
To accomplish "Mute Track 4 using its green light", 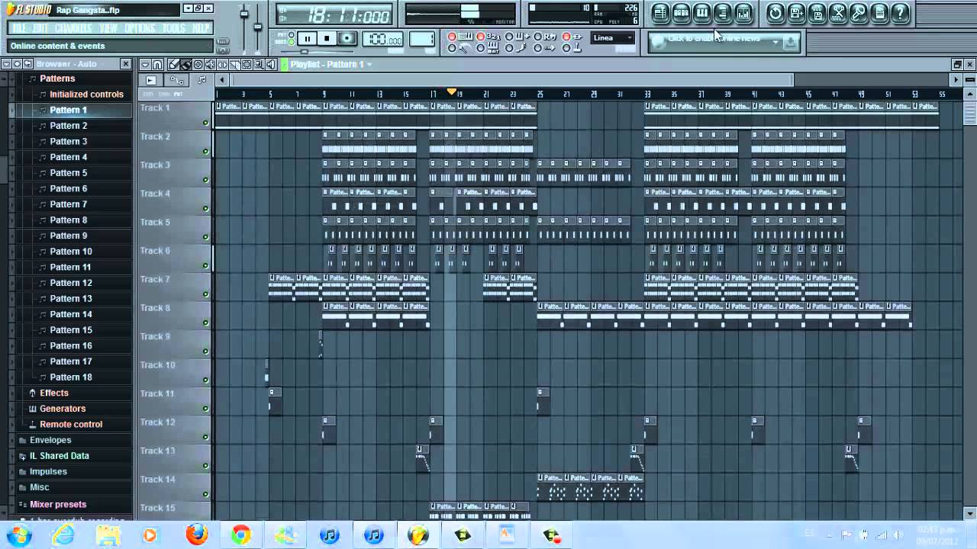I will point(205,208).
